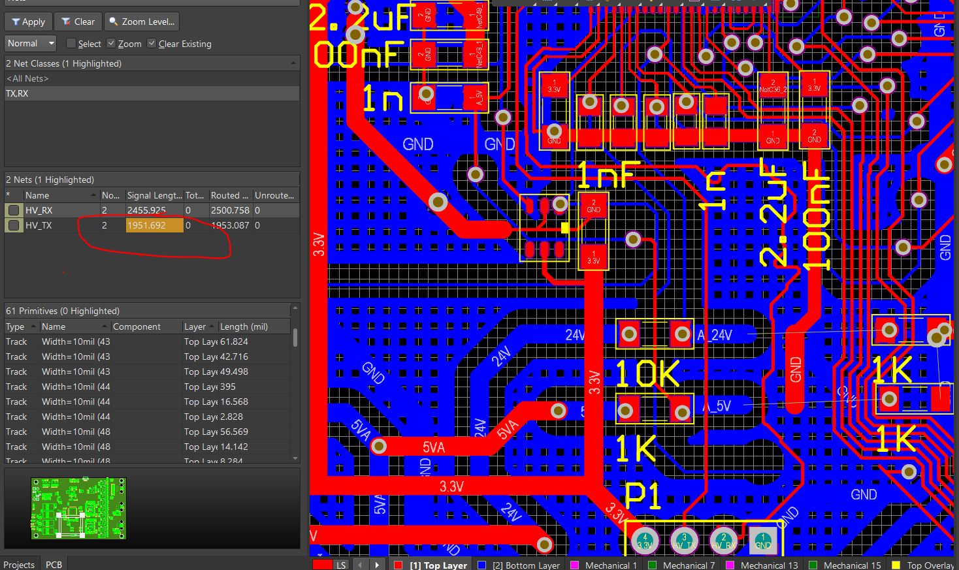This screenshot has height=570, width=959.
Task: Click the Length (mil) column header
Action: point(254,326)
